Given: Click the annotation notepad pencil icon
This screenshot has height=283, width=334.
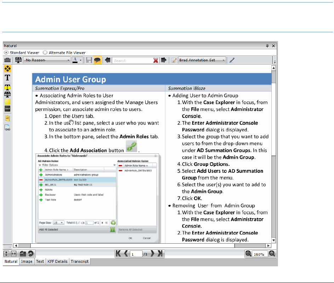Looking at the screenshot, I should 174,60.
